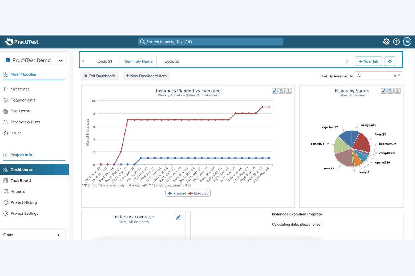415x276 pixels.
Task: Expand the PractiTest Demo project selector
Action: pyautogui.click(x=34, y=60)
